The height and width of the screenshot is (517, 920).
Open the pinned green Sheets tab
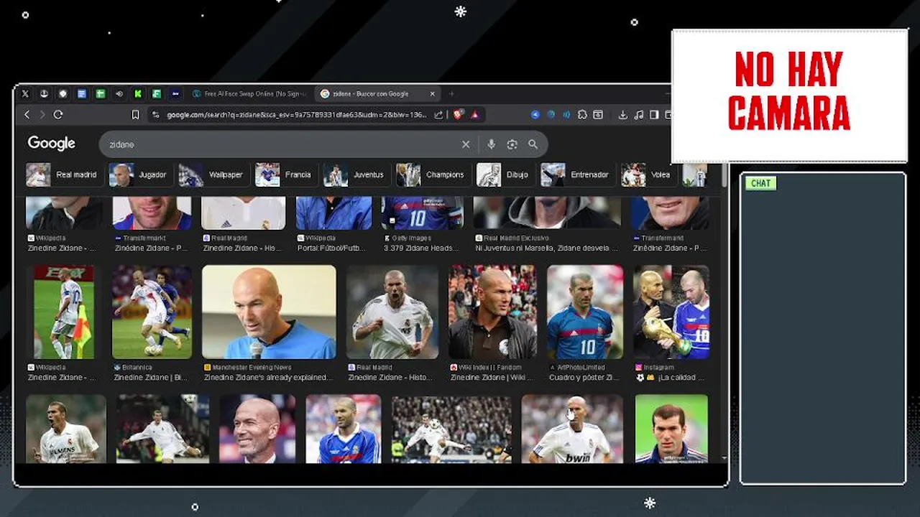coord(101,94)
